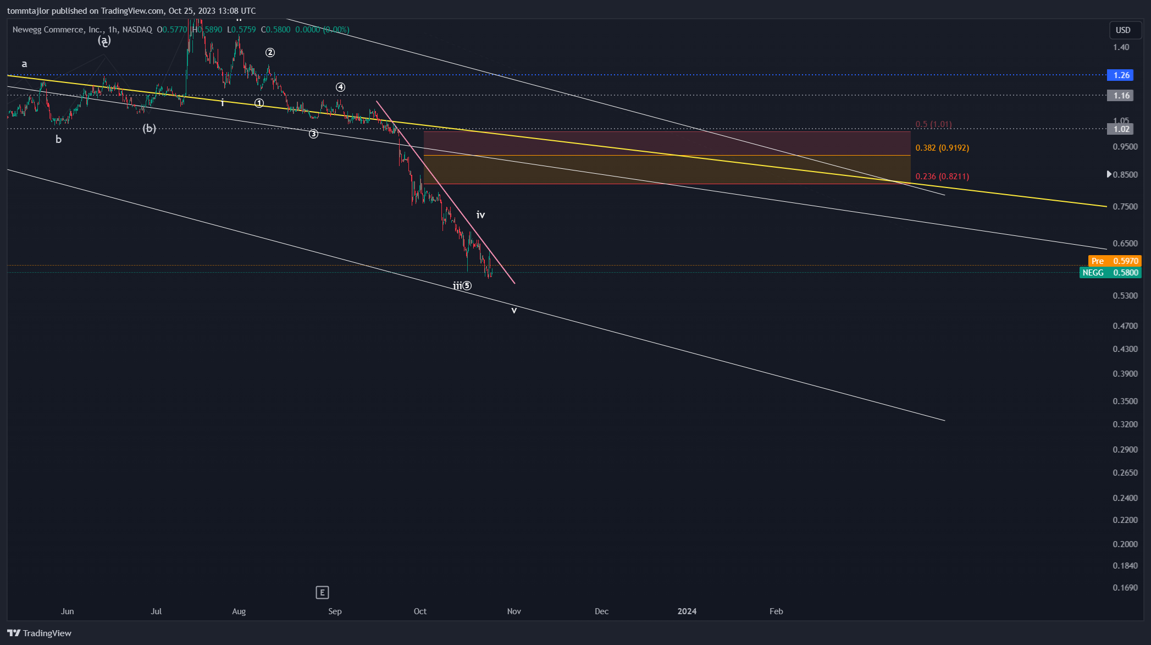This screenshot has width=1151, height=645.
Task: Click the wave label 'v'
Action: click(514, 310)
